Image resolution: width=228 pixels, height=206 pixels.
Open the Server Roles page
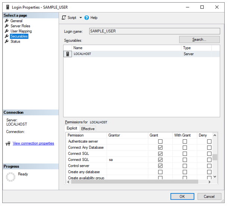tap(20, 26)
